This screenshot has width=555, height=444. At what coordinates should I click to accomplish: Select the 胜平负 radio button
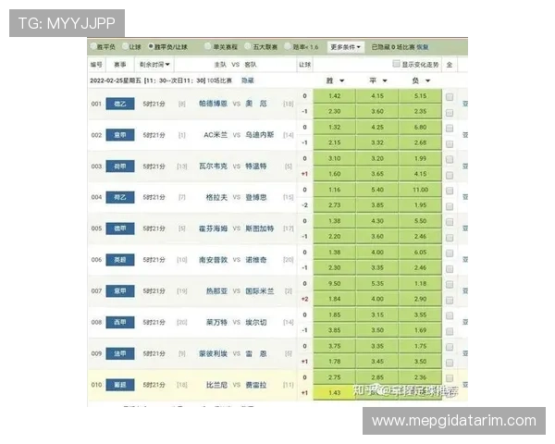tap(93, 46)
